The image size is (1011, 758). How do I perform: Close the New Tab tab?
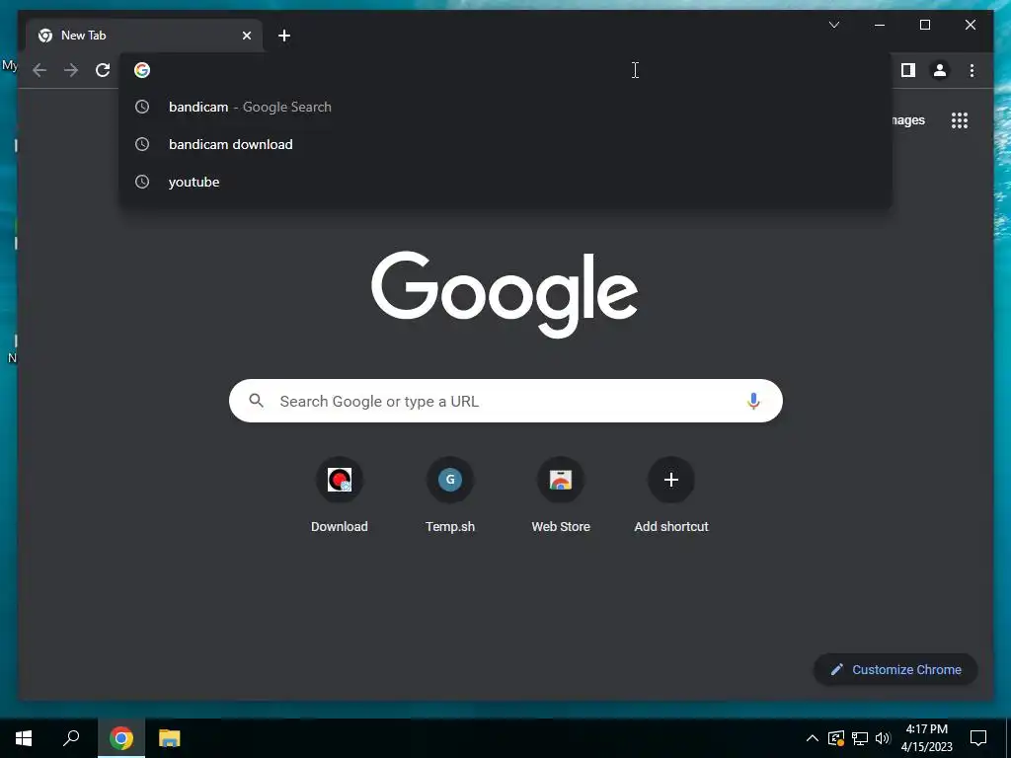click(246, 36)
